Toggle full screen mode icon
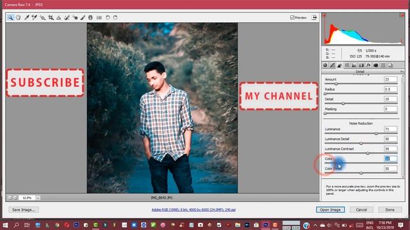 (x=314, y=17)
